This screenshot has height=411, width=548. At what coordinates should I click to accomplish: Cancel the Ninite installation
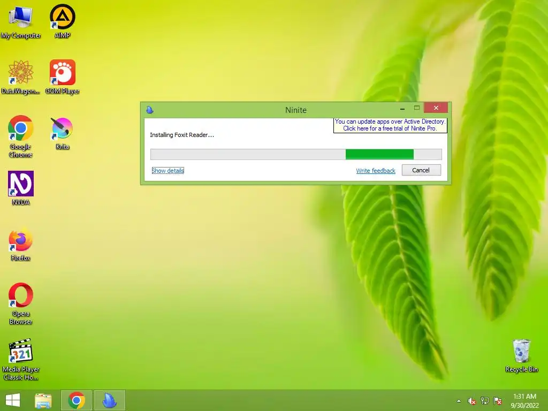(421, 170)
